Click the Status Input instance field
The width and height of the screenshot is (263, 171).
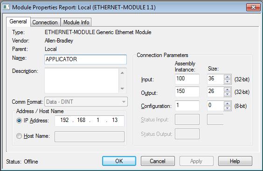click(187, 120)
